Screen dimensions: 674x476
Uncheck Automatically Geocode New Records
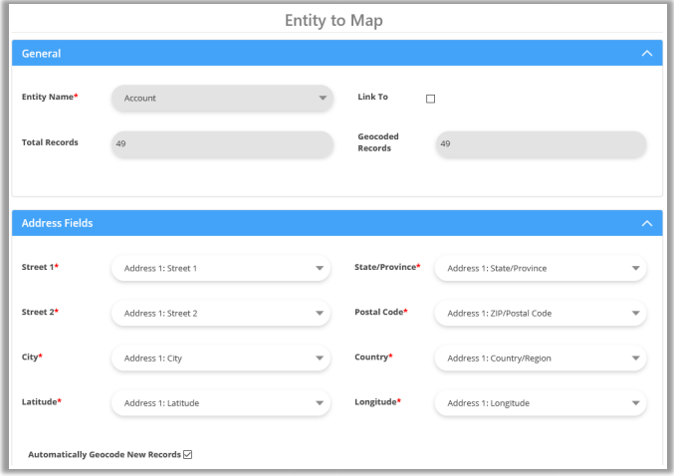tap(187, 455)
